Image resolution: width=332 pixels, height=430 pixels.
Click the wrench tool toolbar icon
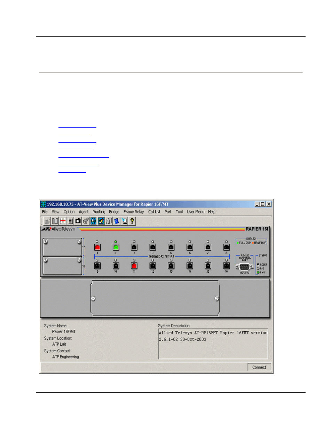tap(86, 221)
